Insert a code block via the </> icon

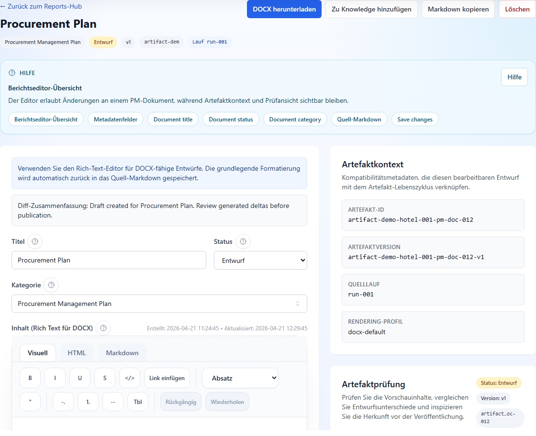(x=129, y=378)
